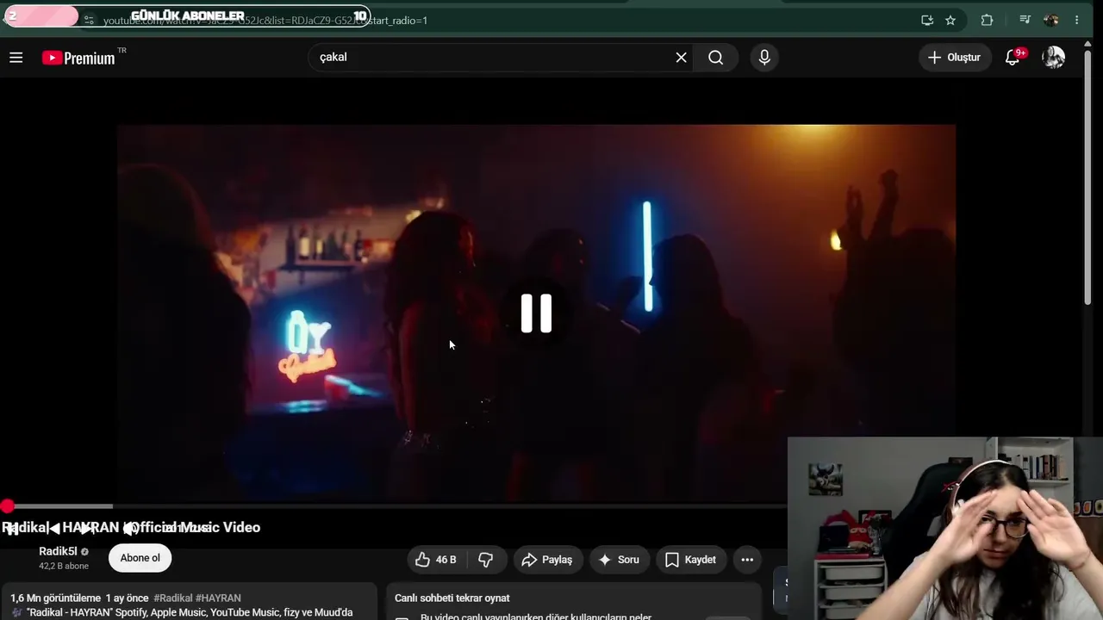Viewport: 1103px width, 620px height.
Task: Save the video with Kaydet
Action: [x=691, y=560]
